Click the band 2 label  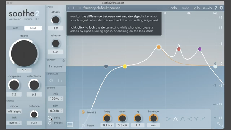(91, 112)
